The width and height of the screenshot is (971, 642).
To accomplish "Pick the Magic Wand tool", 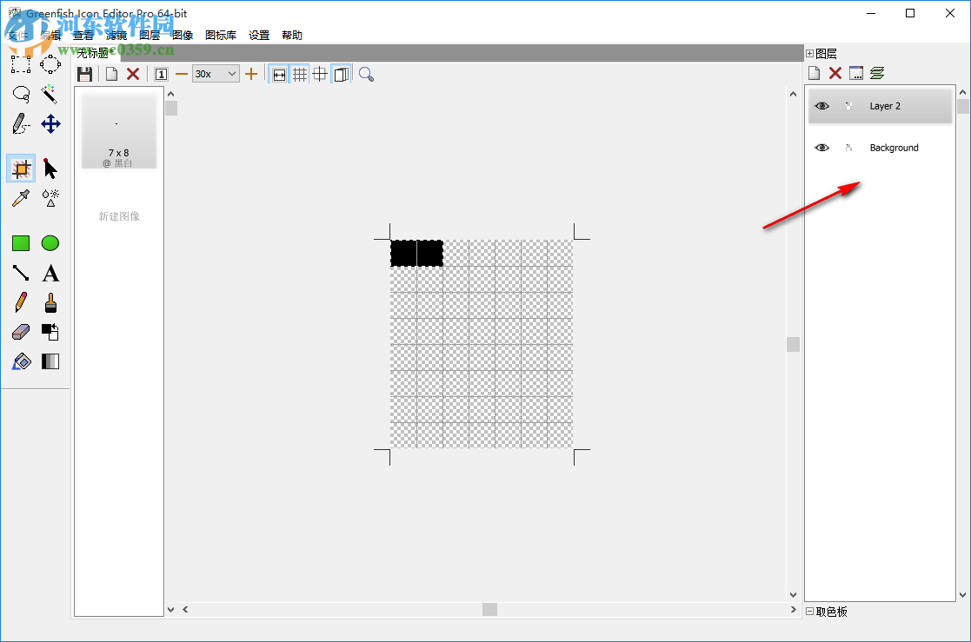I will (50, 94).
